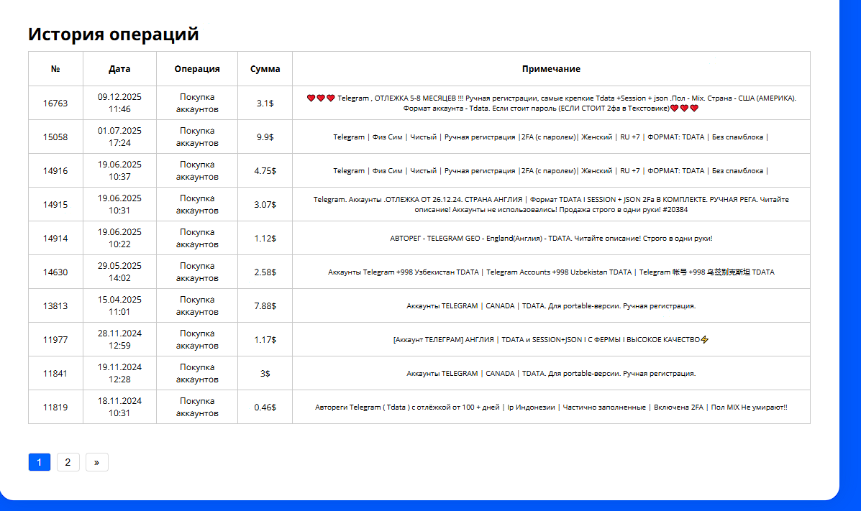
Task: Select order number 11977
Action: pos(55,340)
